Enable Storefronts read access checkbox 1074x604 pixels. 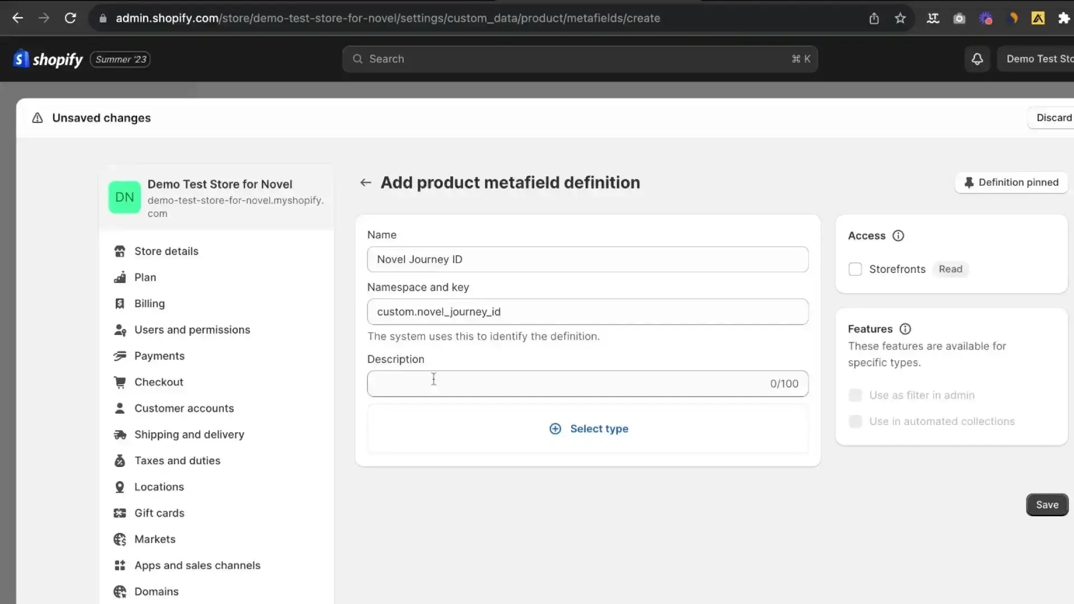(855, 269)
